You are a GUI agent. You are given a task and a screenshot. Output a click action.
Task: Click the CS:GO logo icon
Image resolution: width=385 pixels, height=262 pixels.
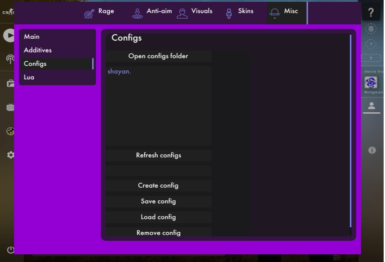click(x=8, y=12)
